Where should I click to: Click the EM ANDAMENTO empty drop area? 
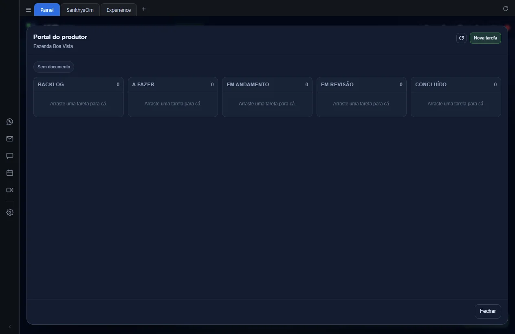pyautogui.click(x=267, y=104)
